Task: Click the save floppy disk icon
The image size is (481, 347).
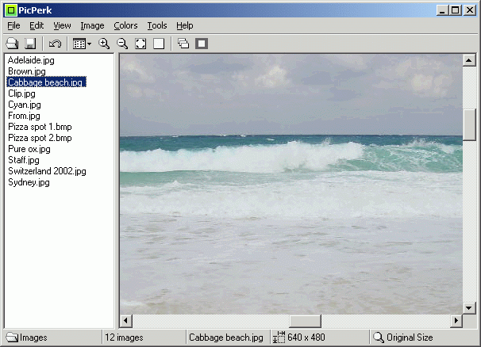Action: click(x=30, y=44)
